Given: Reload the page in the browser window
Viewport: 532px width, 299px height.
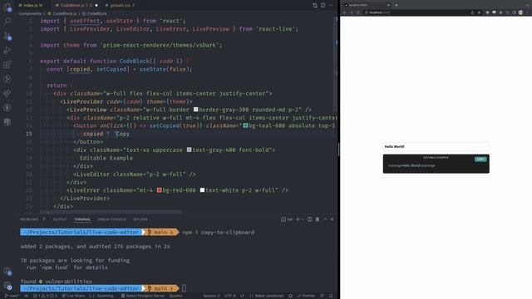Looking at the screenshot, I should pos(358,12).
